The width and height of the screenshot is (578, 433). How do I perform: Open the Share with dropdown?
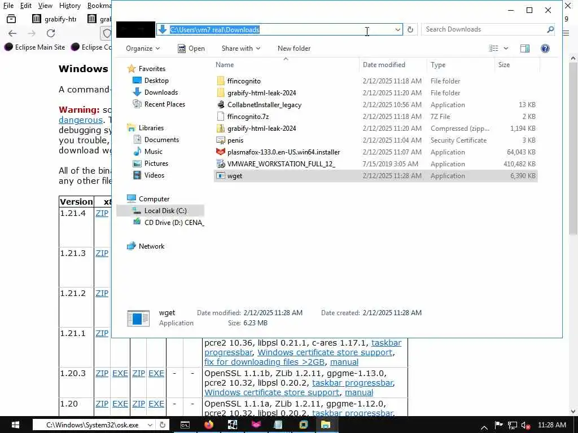[240, 48]
